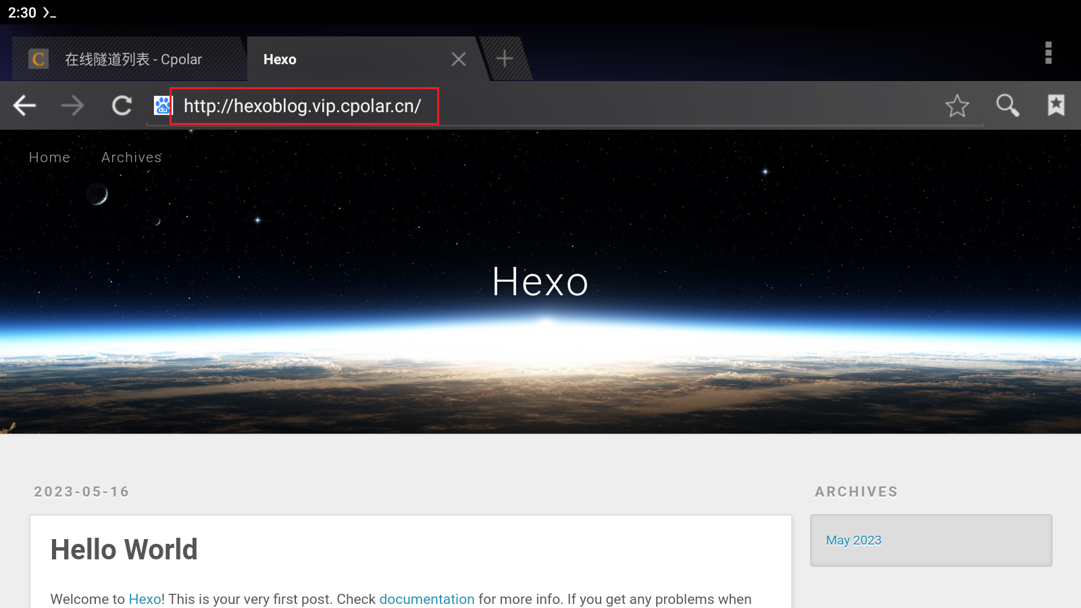Screen dimensions: 1081x608
Task: Click the ARCHIVES sidebar heading
Action: point(856,492)
